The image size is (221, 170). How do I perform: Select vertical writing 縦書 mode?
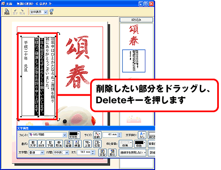68,144
